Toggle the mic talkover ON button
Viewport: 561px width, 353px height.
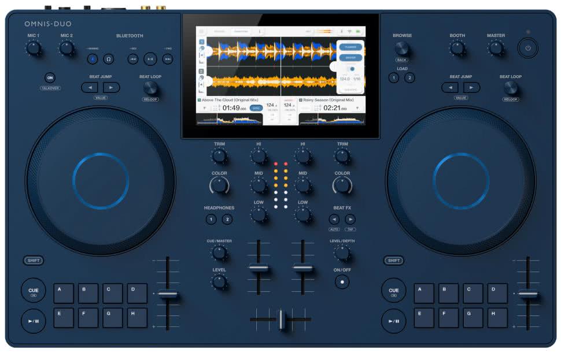coord(50,78)
